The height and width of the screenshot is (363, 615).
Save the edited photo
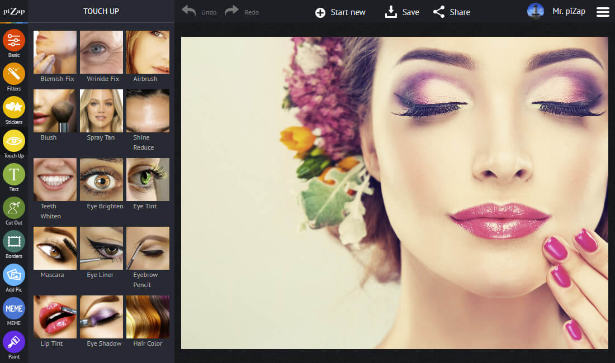click(402, 12)
